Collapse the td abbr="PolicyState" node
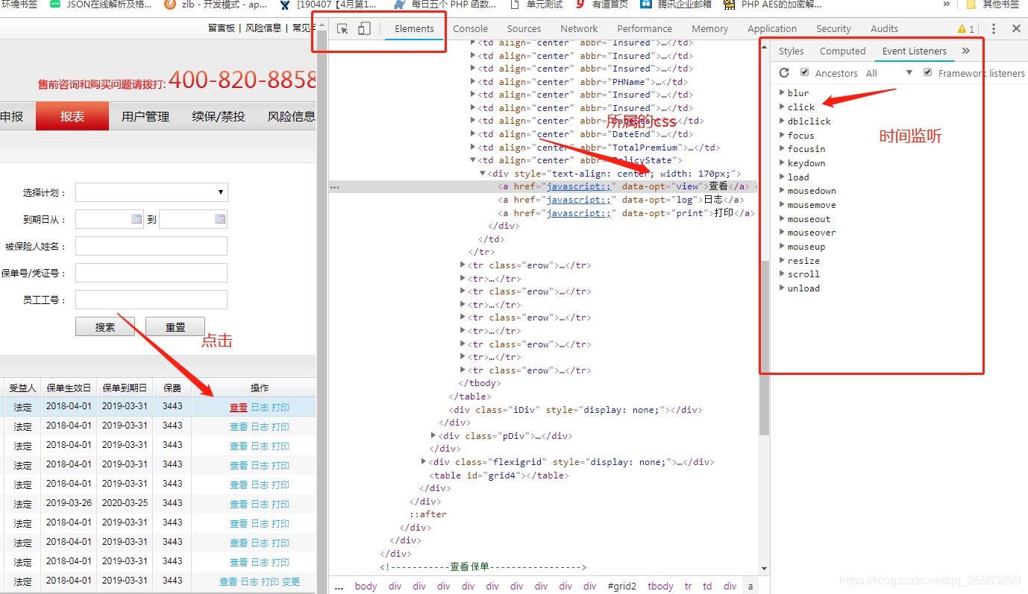1028x594 pixels. (473, 160)
